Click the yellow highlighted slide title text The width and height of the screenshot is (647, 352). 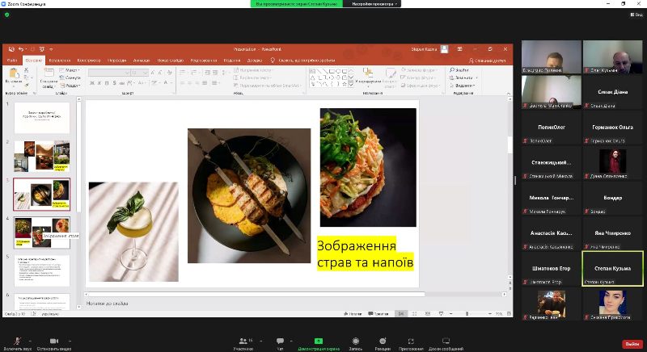[366, 254]
